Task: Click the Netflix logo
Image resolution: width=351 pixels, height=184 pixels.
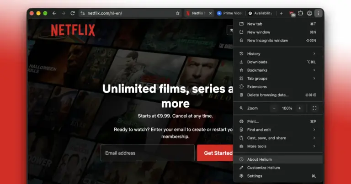Action: click(73, 30)
